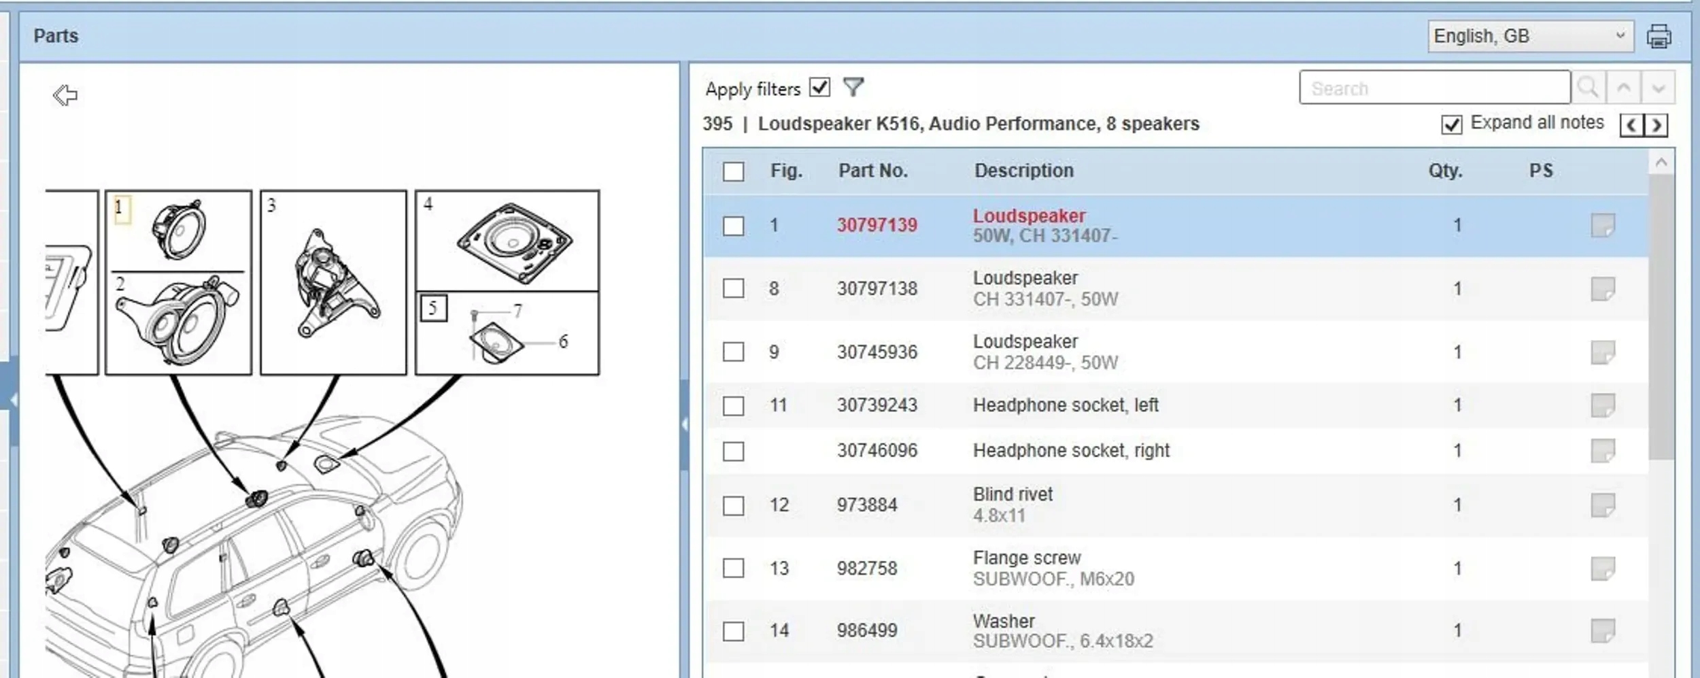Open note icon for Blind rivet row

click(1602, 505)
